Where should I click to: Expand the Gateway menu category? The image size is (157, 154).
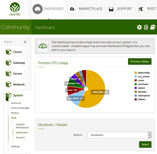[x=19, y=63]
